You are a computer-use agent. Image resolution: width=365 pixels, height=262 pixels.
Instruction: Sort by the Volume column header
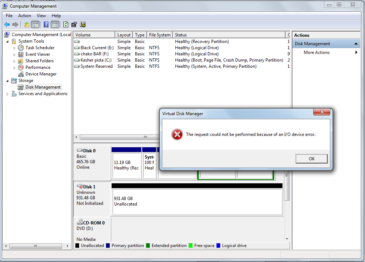point(94,35)
